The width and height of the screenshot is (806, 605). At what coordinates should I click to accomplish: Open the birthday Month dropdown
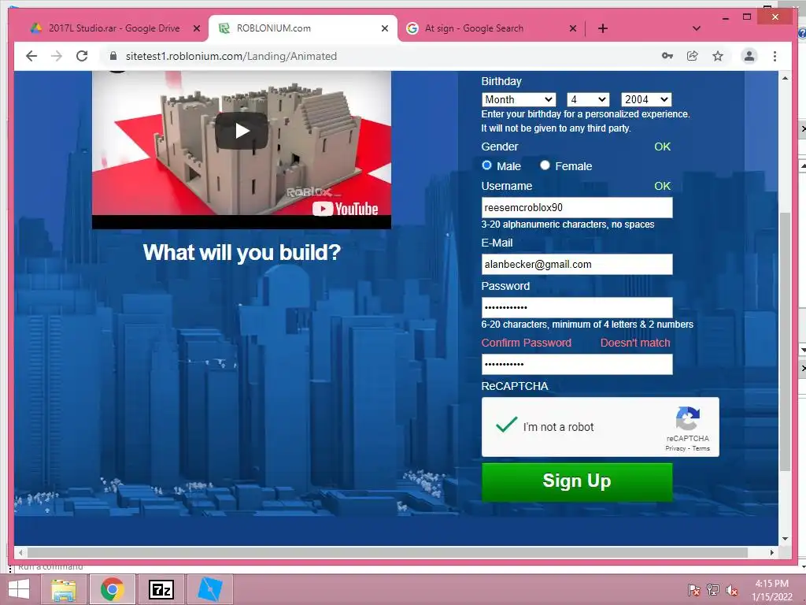point(519,99)
